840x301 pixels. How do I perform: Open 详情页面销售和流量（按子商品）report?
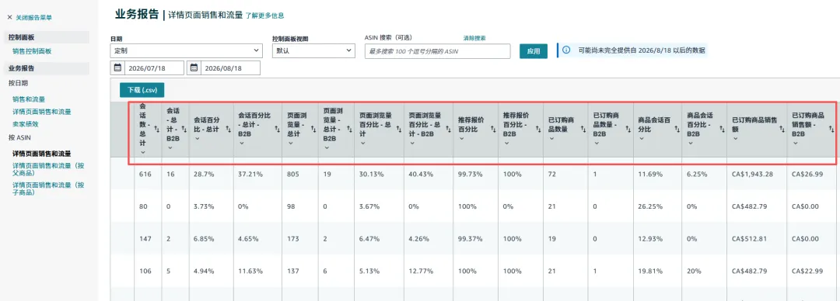[48, 189]
